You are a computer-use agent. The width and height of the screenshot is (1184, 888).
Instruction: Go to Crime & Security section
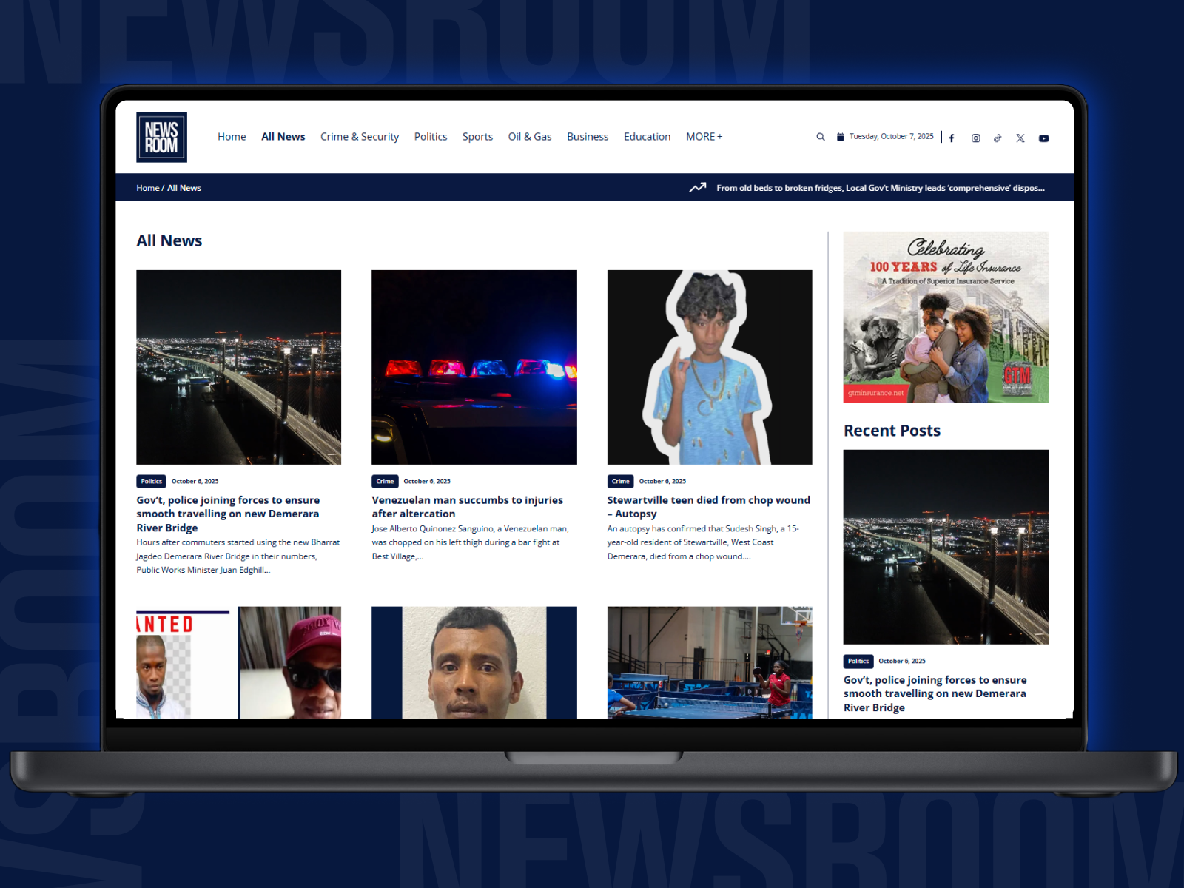359,137
